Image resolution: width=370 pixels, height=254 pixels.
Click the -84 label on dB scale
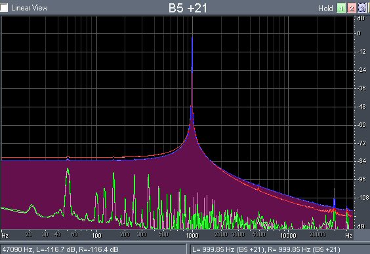coord(361,161)
